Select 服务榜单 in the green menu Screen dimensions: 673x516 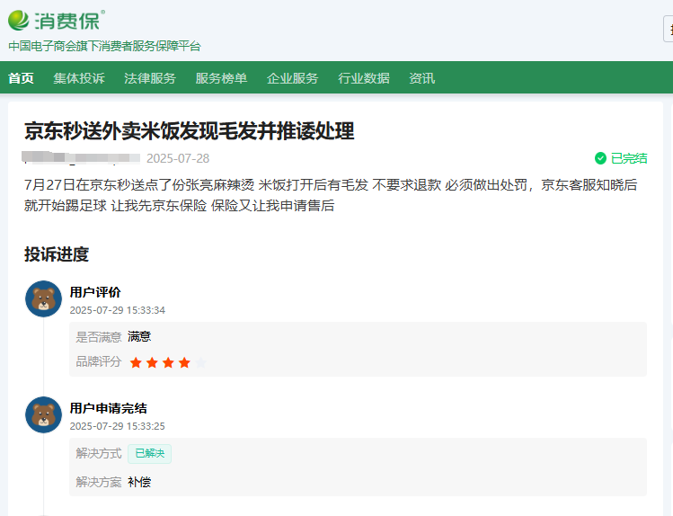221,78
